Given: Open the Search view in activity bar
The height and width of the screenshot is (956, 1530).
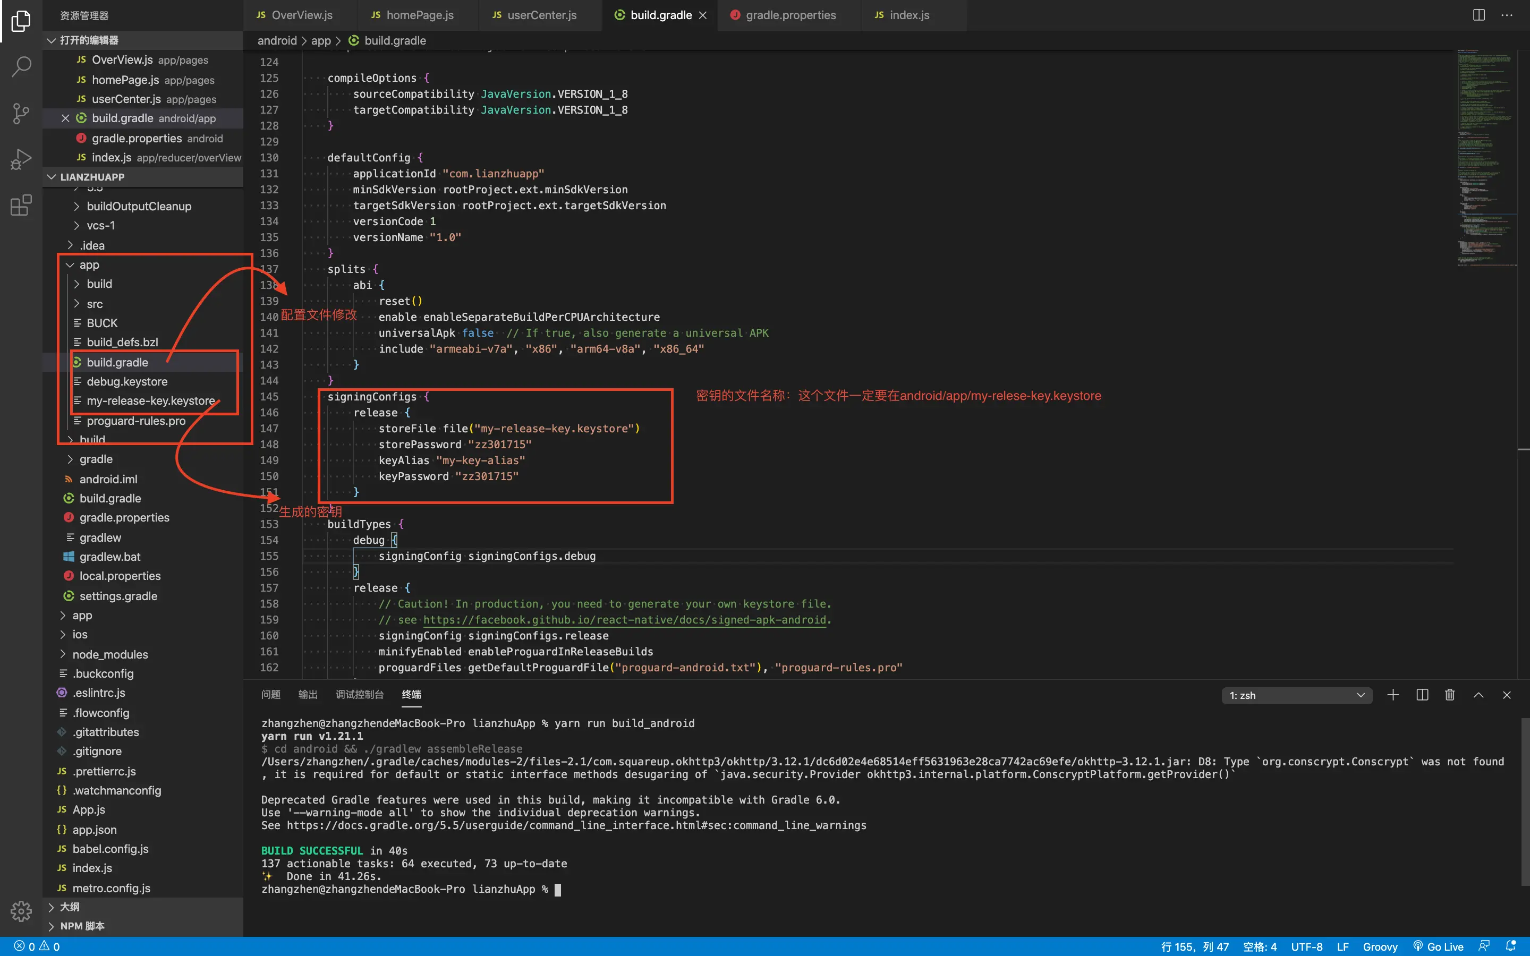Looking at the screenshot, I should [21, 66].
